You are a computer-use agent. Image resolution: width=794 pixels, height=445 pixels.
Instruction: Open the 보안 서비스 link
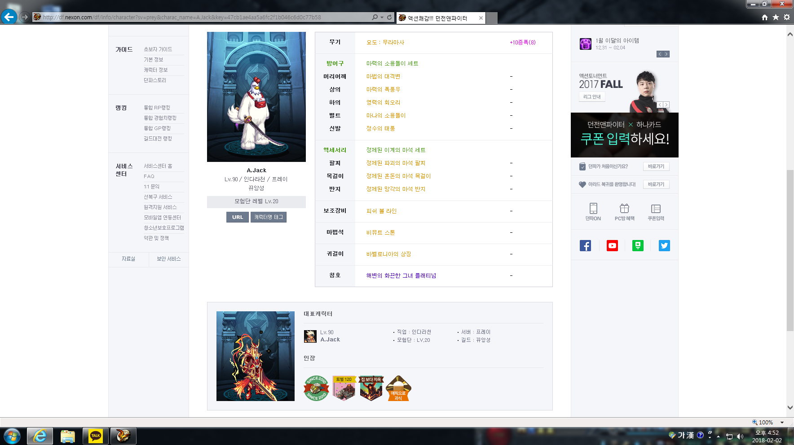[169, 259]
